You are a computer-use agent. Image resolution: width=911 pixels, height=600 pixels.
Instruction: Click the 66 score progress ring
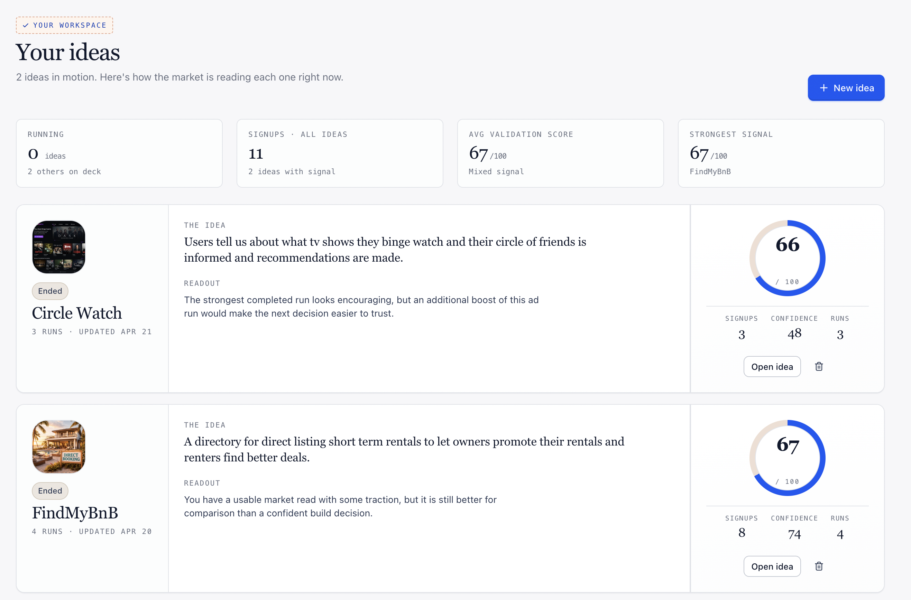tap(787, 258)
